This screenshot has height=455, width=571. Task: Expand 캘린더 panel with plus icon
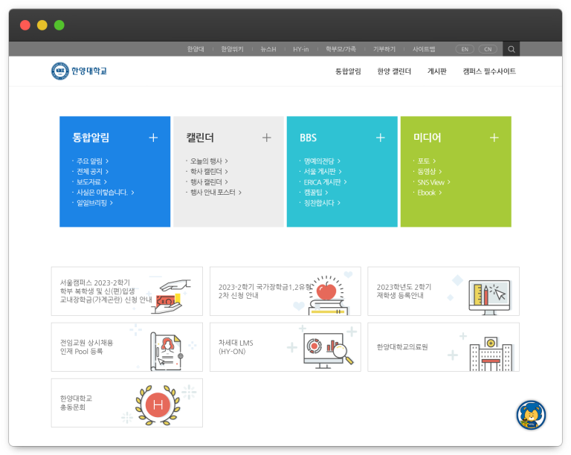(x=267, y=138)
